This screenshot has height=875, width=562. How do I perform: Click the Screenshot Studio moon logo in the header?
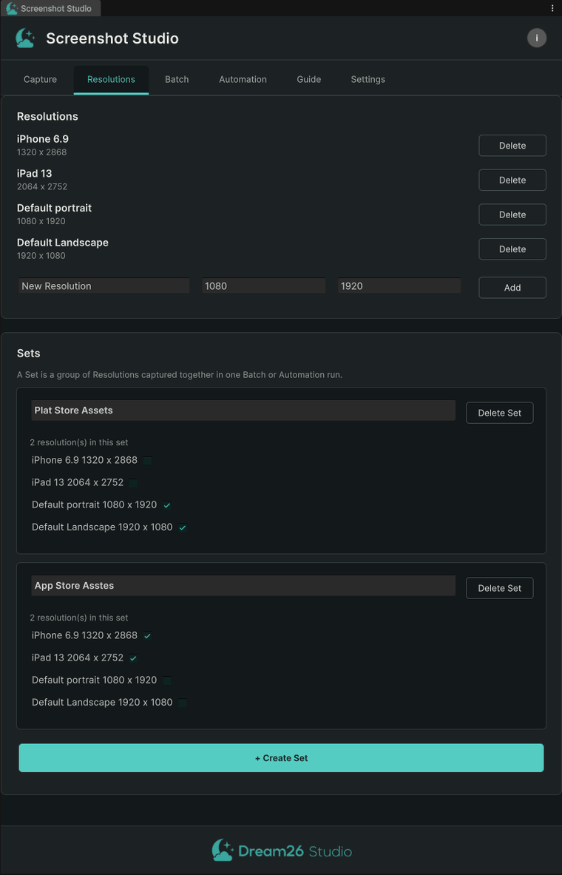pos(25,38)
